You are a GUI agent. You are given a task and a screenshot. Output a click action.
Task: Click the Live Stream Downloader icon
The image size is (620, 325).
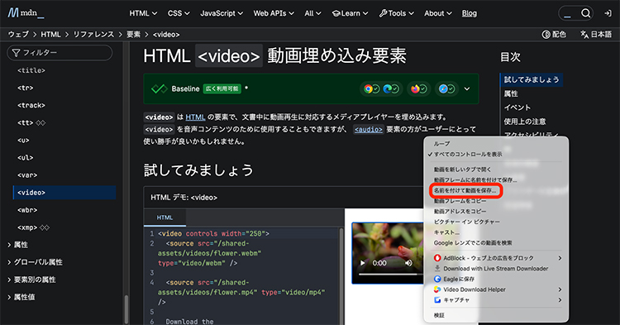(x=437, y=269)
